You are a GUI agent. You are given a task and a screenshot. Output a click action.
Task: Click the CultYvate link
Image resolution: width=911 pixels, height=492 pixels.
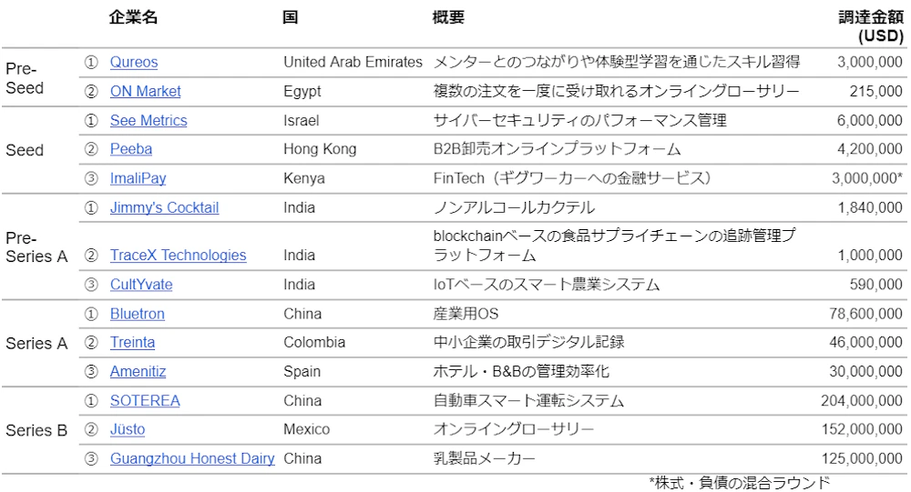click(141, 285)
